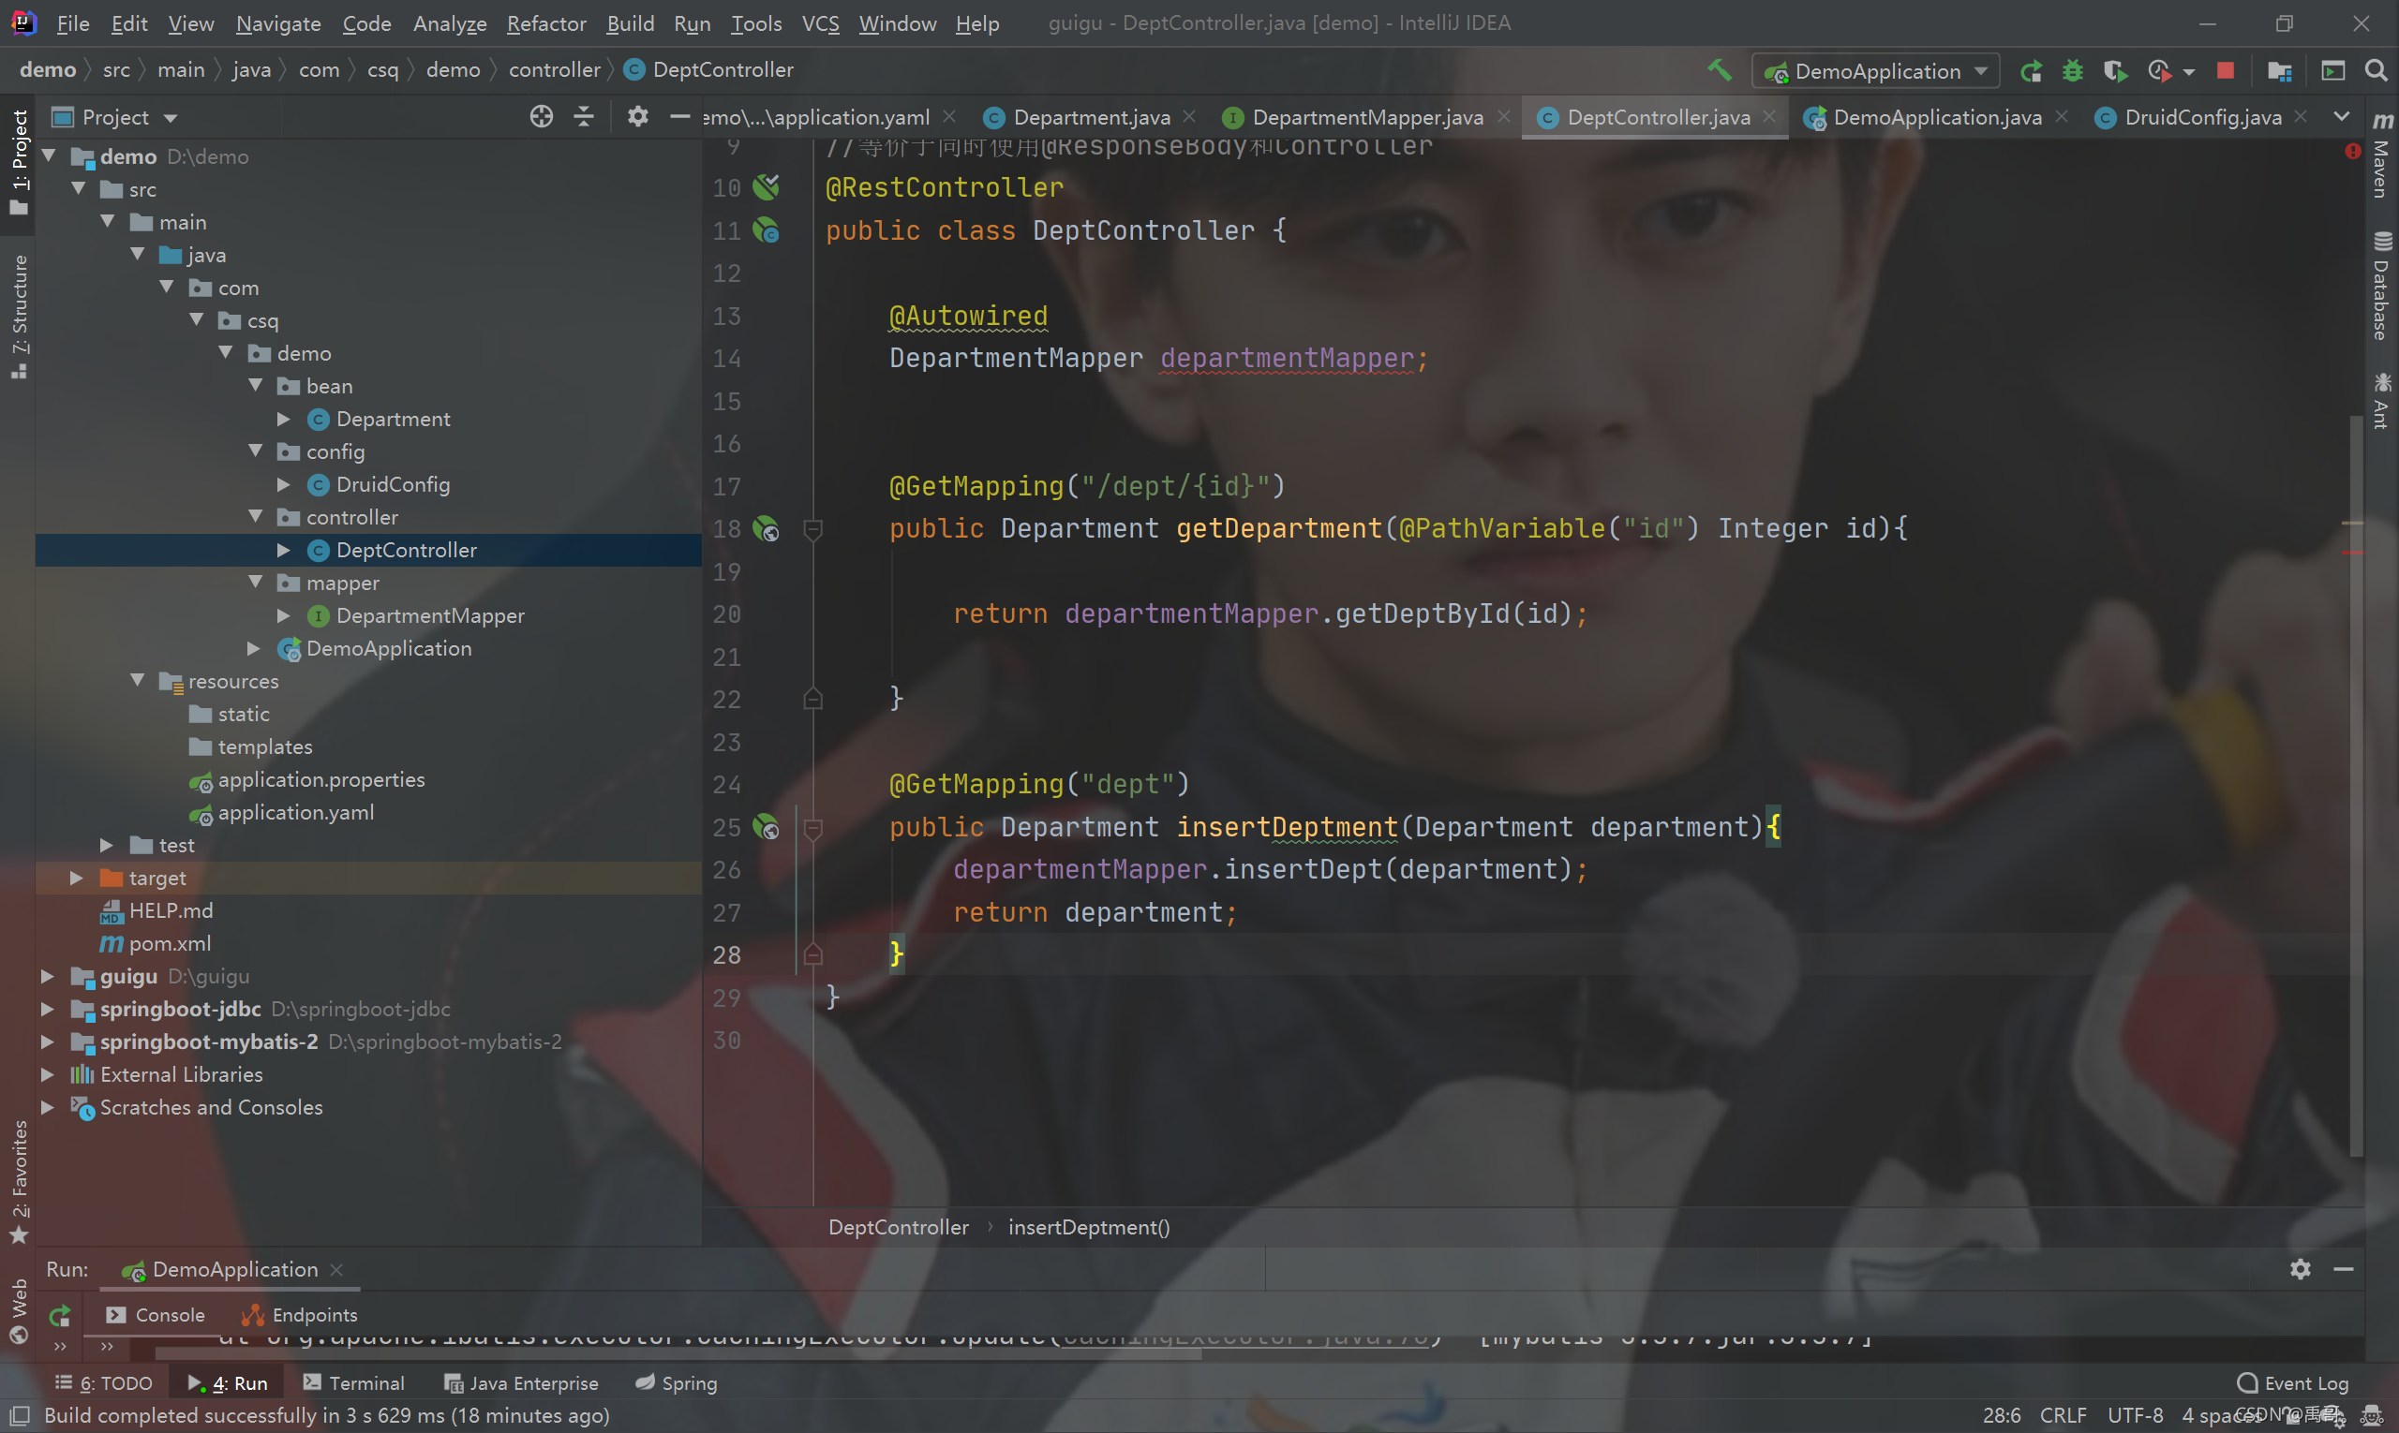2399x1433 pixels.
Task: Open Project panel settings gear
Action: 637,117
